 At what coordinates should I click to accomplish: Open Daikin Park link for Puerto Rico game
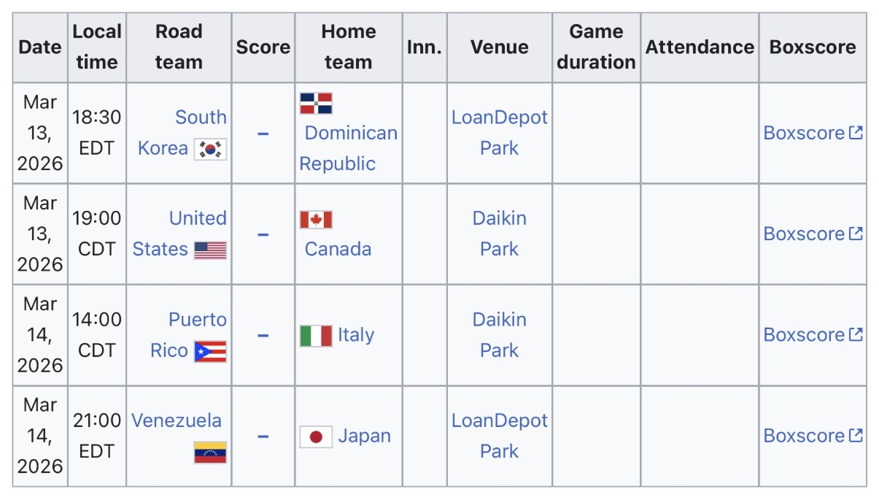click(499, 335)
